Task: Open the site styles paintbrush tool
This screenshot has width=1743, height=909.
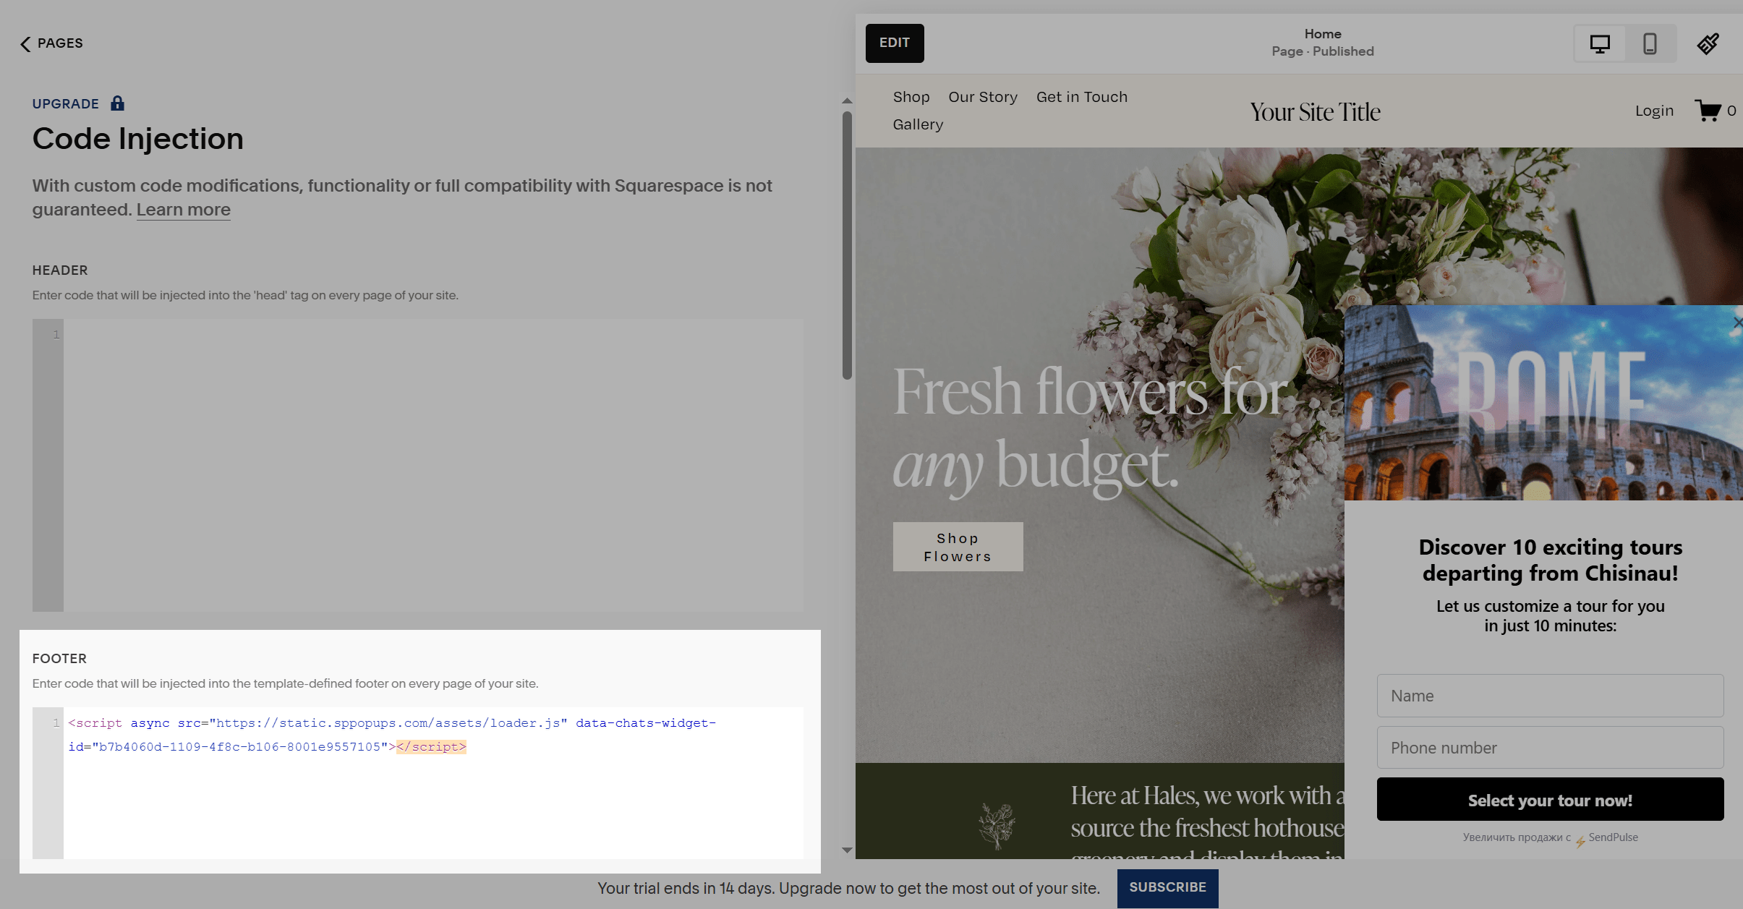Action: (1708, 44)
